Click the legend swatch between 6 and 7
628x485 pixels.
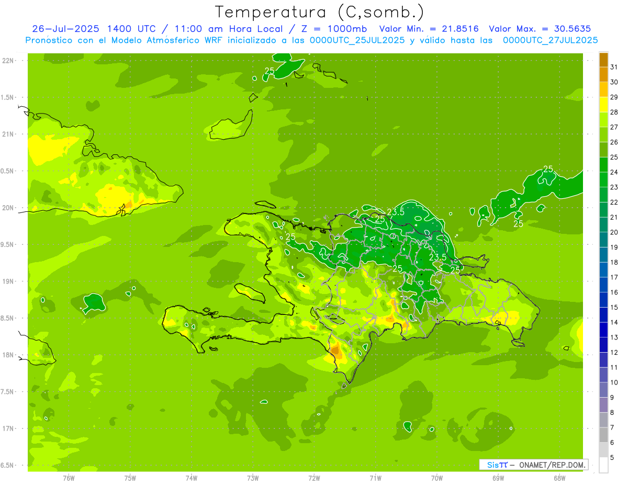click(x=603, y=435)
